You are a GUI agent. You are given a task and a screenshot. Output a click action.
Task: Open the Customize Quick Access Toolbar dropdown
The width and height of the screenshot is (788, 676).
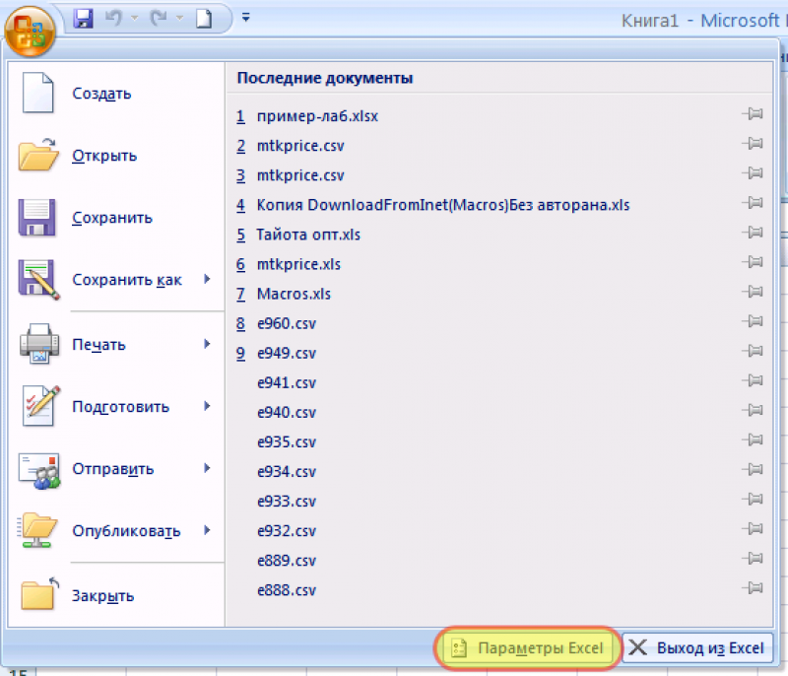(x=245, y=16)
